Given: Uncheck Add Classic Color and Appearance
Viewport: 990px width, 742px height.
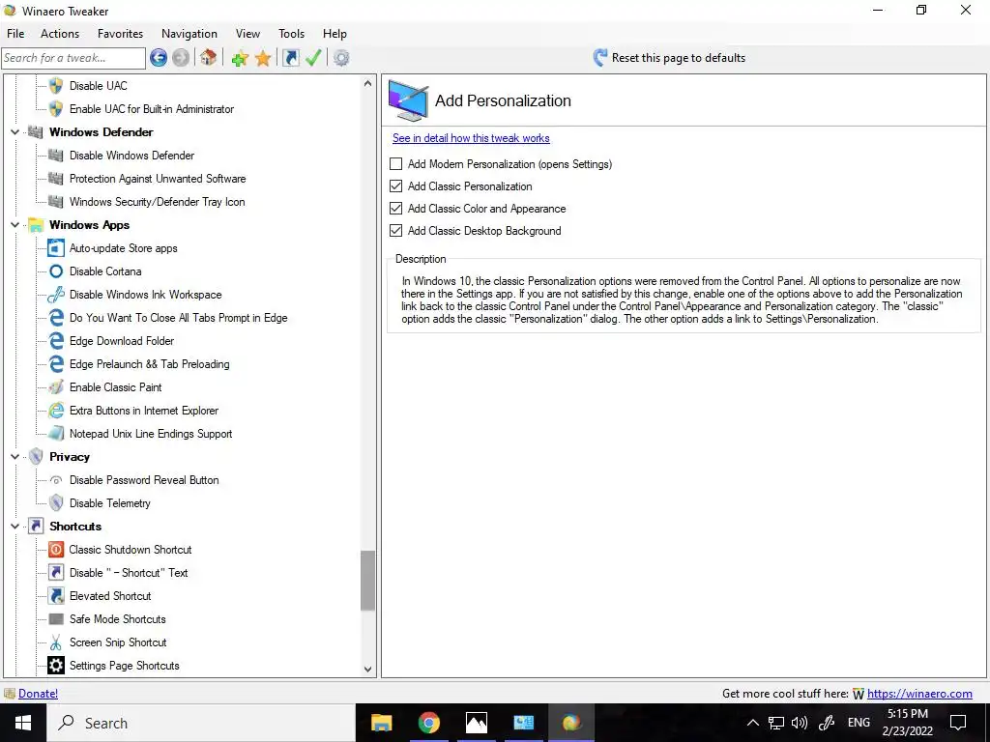Looking at the screenshot, I should 395,209.
